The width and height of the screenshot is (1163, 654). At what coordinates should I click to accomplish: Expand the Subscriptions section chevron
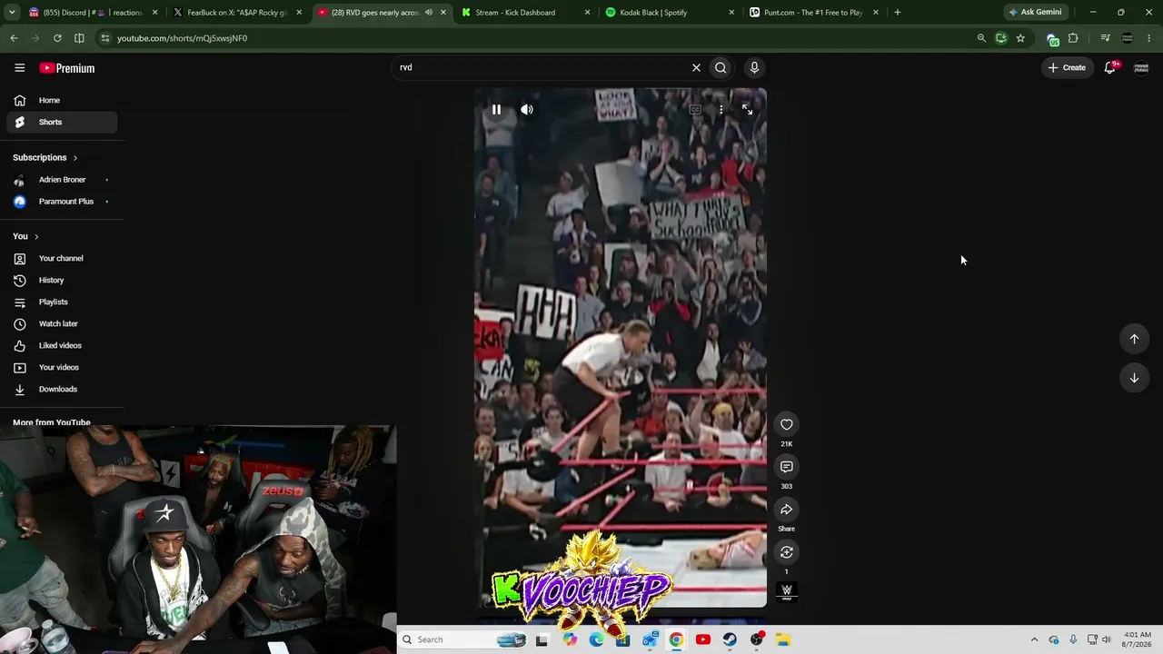pyautogui.click(x=75, y=158)
